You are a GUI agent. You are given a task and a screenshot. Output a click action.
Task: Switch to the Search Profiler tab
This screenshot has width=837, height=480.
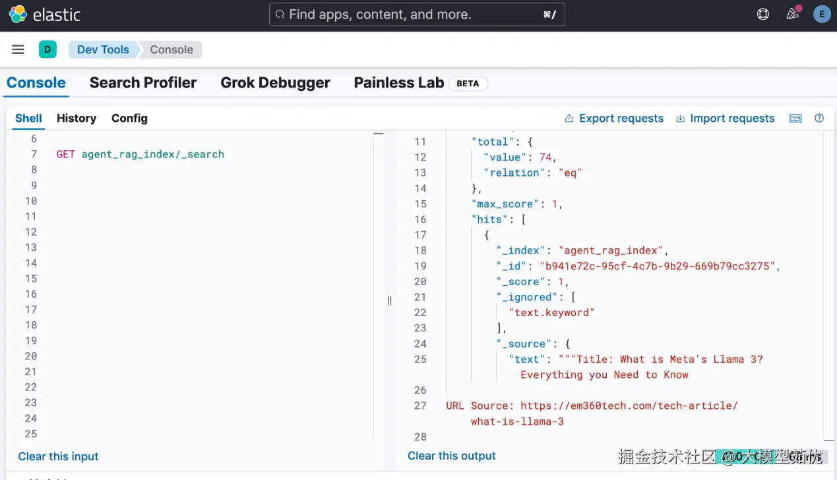[x=143, y=83]
